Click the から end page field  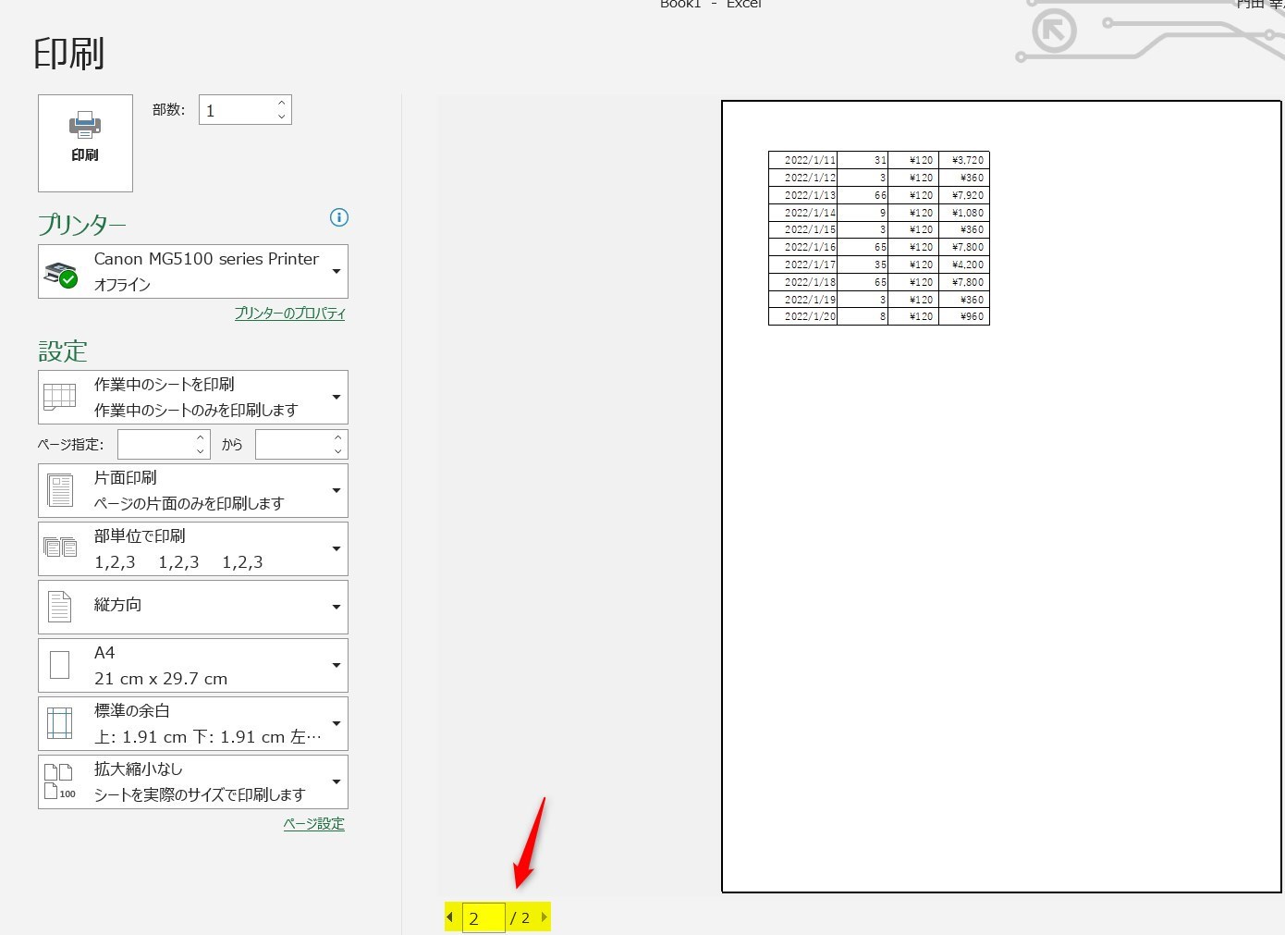[293, 445]
